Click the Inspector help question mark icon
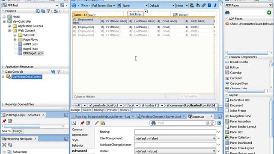The image size is (274, 154). [219, 123]
